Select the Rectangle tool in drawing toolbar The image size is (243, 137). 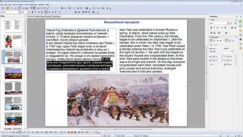[x=14, y=132]
